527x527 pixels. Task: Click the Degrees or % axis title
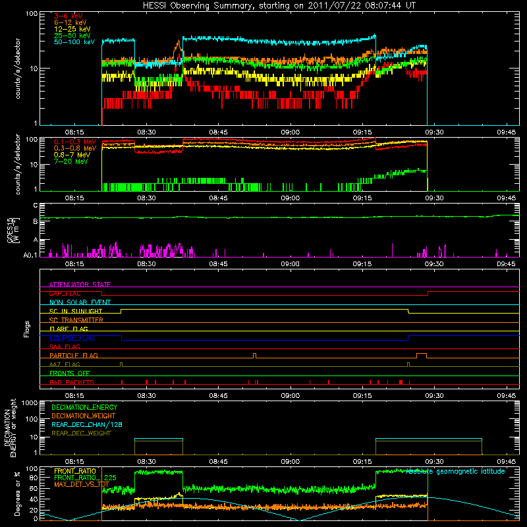(17, 493)
